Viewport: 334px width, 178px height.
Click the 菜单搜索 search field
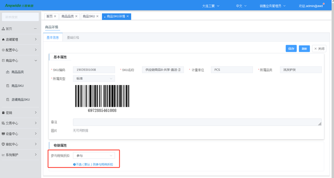click(20, 17)
